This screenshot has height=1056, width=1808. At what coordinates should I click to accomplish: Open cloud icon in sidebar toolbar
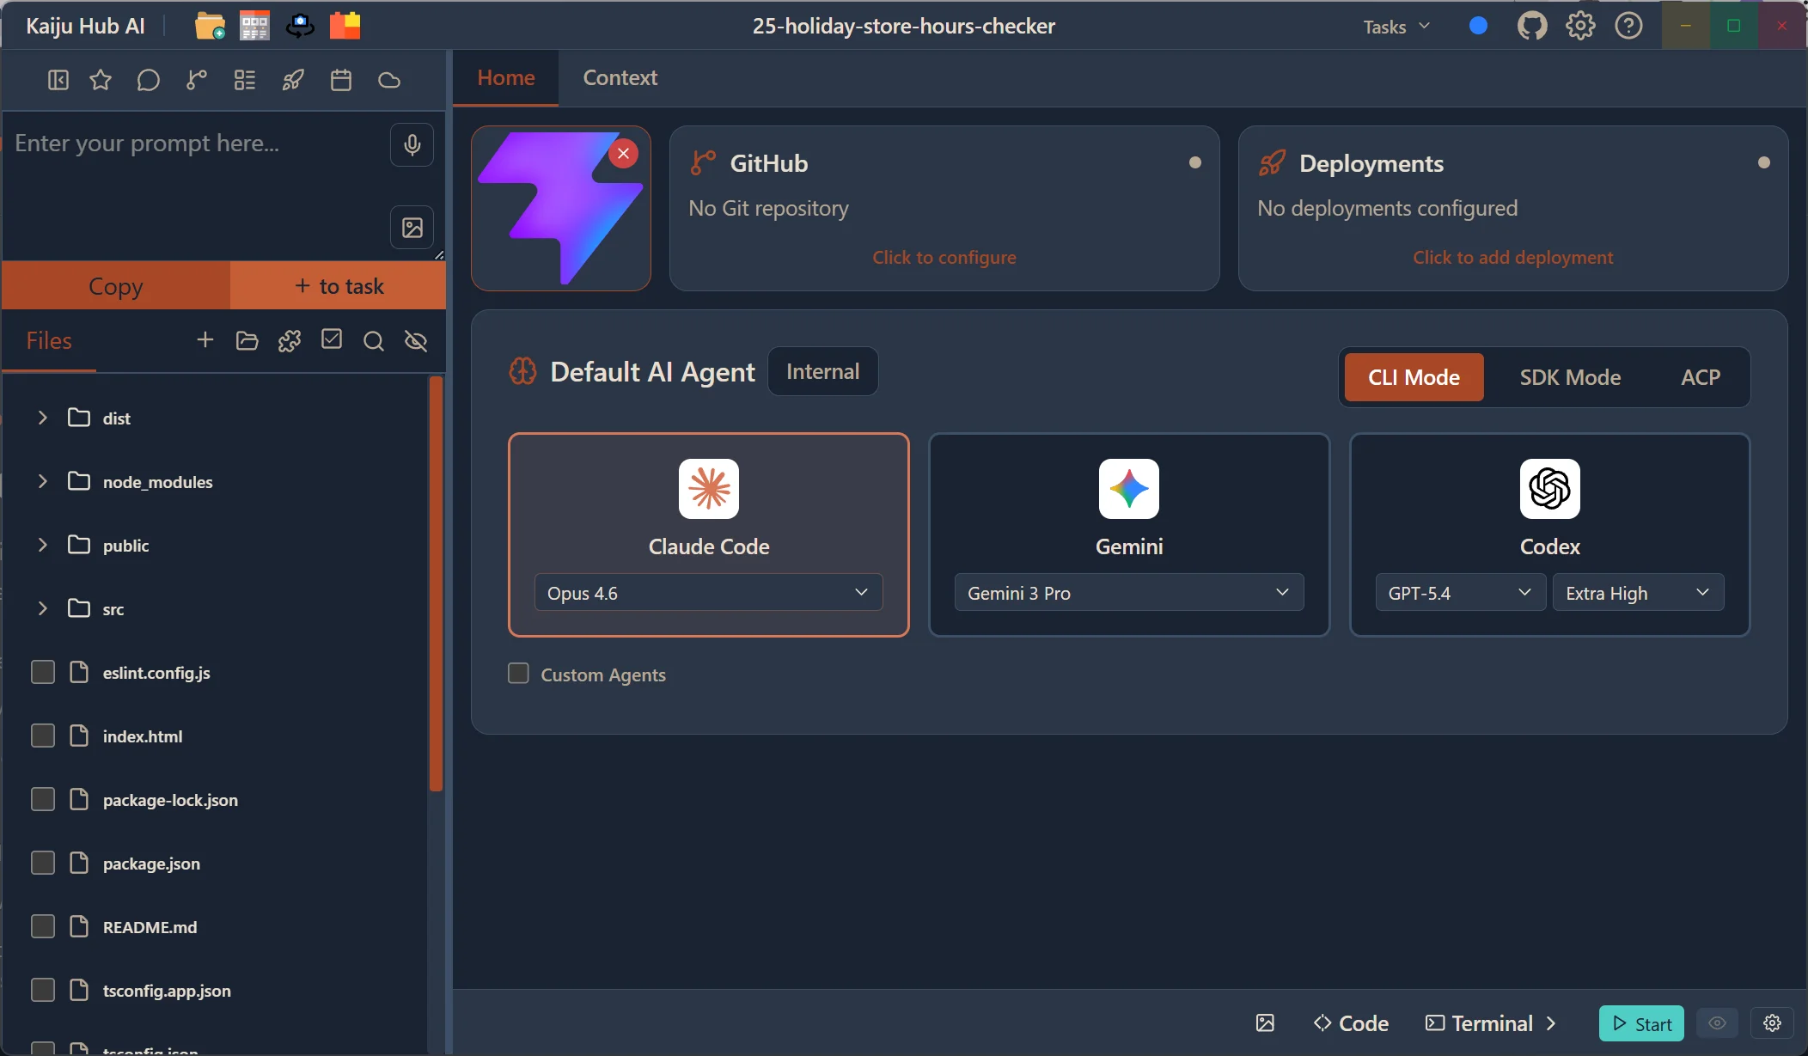tap(389, 80)
